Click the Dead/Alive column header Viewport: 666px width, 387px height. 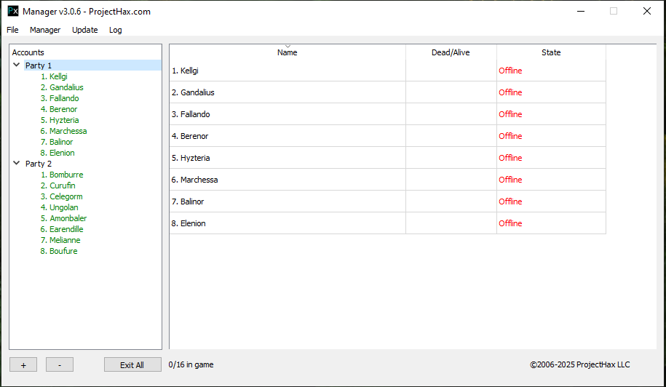point(451,52)
